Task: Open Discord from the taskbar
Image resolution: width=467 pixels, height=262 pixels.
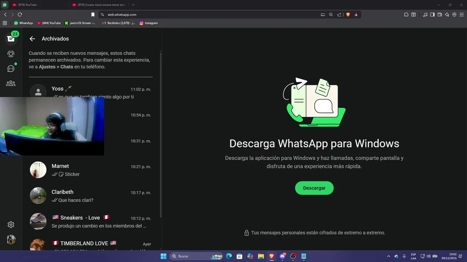Action: pos(282,256)
